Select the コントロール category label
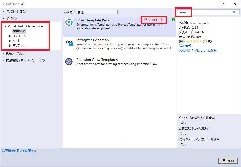 click(x=19, y=36)
